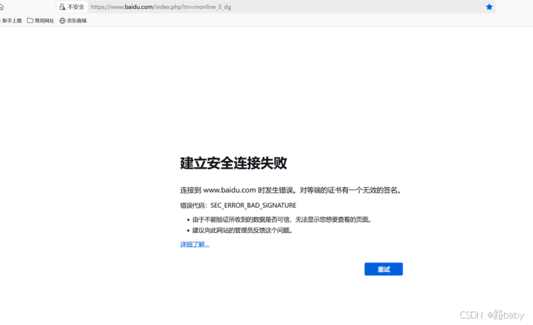533x325 pixels.
Task: Click the globe icon of 京东商城 bookmark
Action: tap(62, 21)
